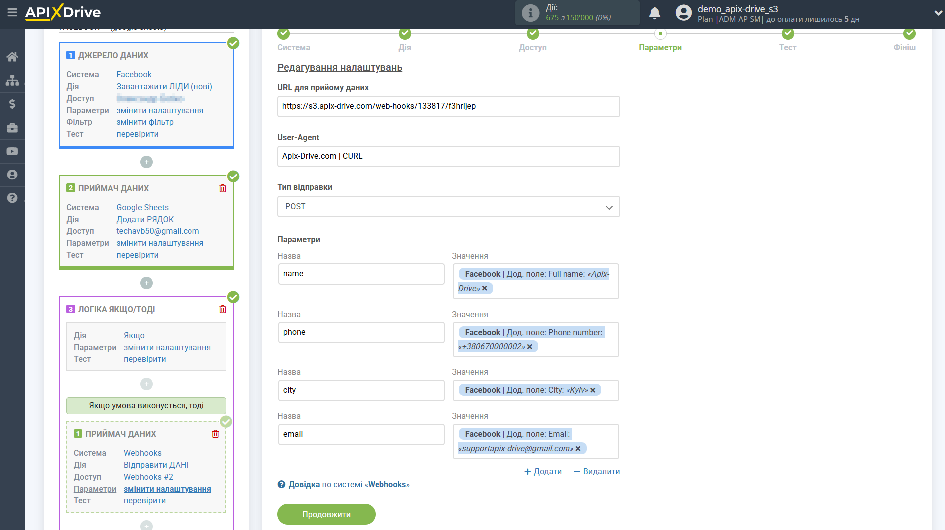Click змінити налаштування in the logic block
The width and height of the screenshot is (945, 530).
pos(167,347)
